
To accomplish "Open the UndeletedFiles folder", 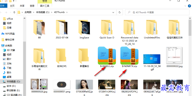I will click(152, 29).
